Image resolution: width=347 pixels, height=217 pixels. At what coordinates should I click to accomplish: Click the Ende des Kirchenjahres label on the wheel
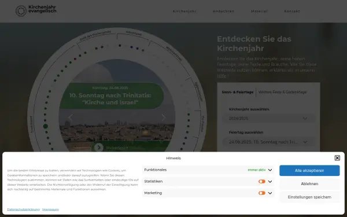pyautogui.click(x=95, y=35)
